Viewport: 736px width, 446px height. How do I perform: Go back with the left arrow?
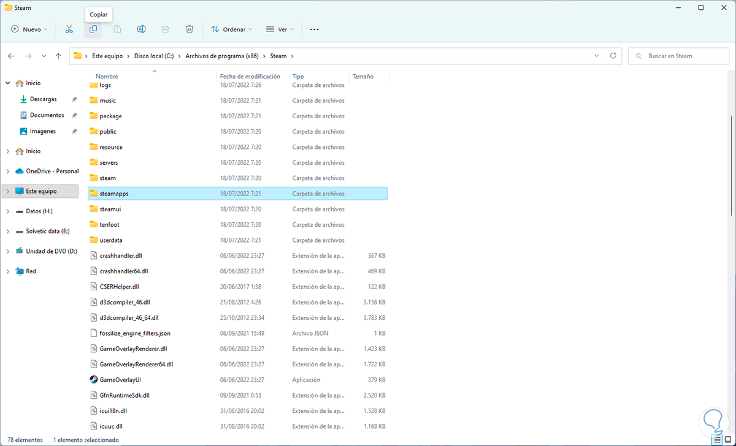(11, 56)
